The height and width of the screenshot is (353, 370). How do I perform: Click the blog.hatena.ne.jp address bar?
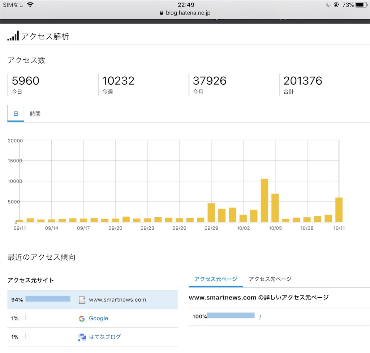click(185, 13)
